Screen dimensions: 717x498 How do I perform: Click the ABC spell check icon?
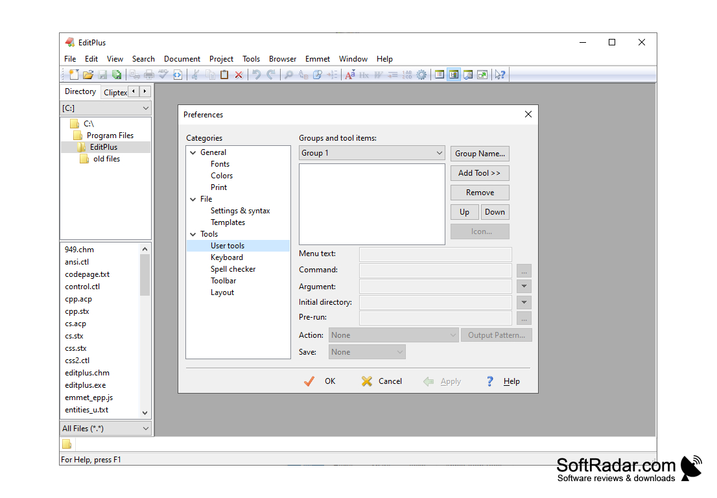163,75
